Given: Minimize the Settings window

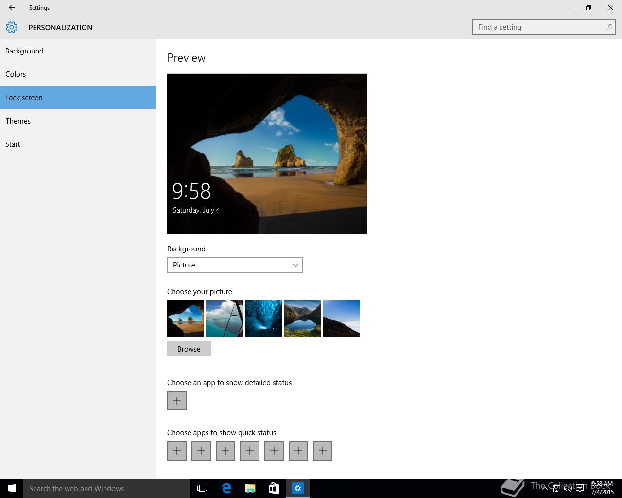Looking at the screenshot, I should pos(566,8).
